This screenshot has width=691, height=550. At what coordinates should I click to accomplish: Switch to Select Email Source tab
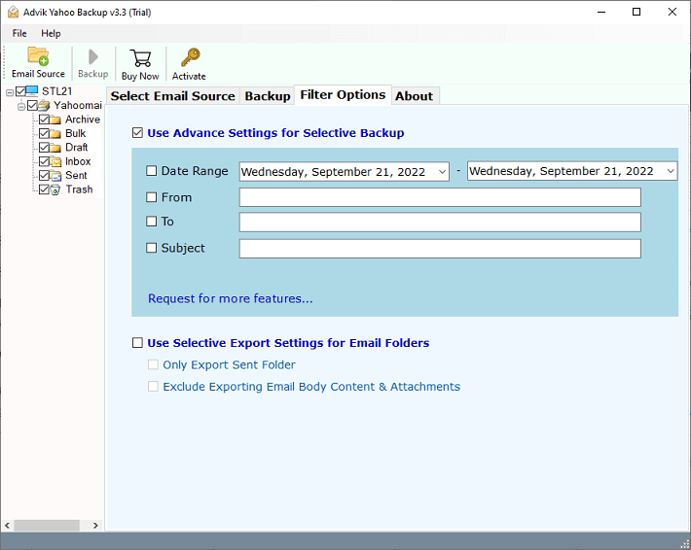[173, 96]
